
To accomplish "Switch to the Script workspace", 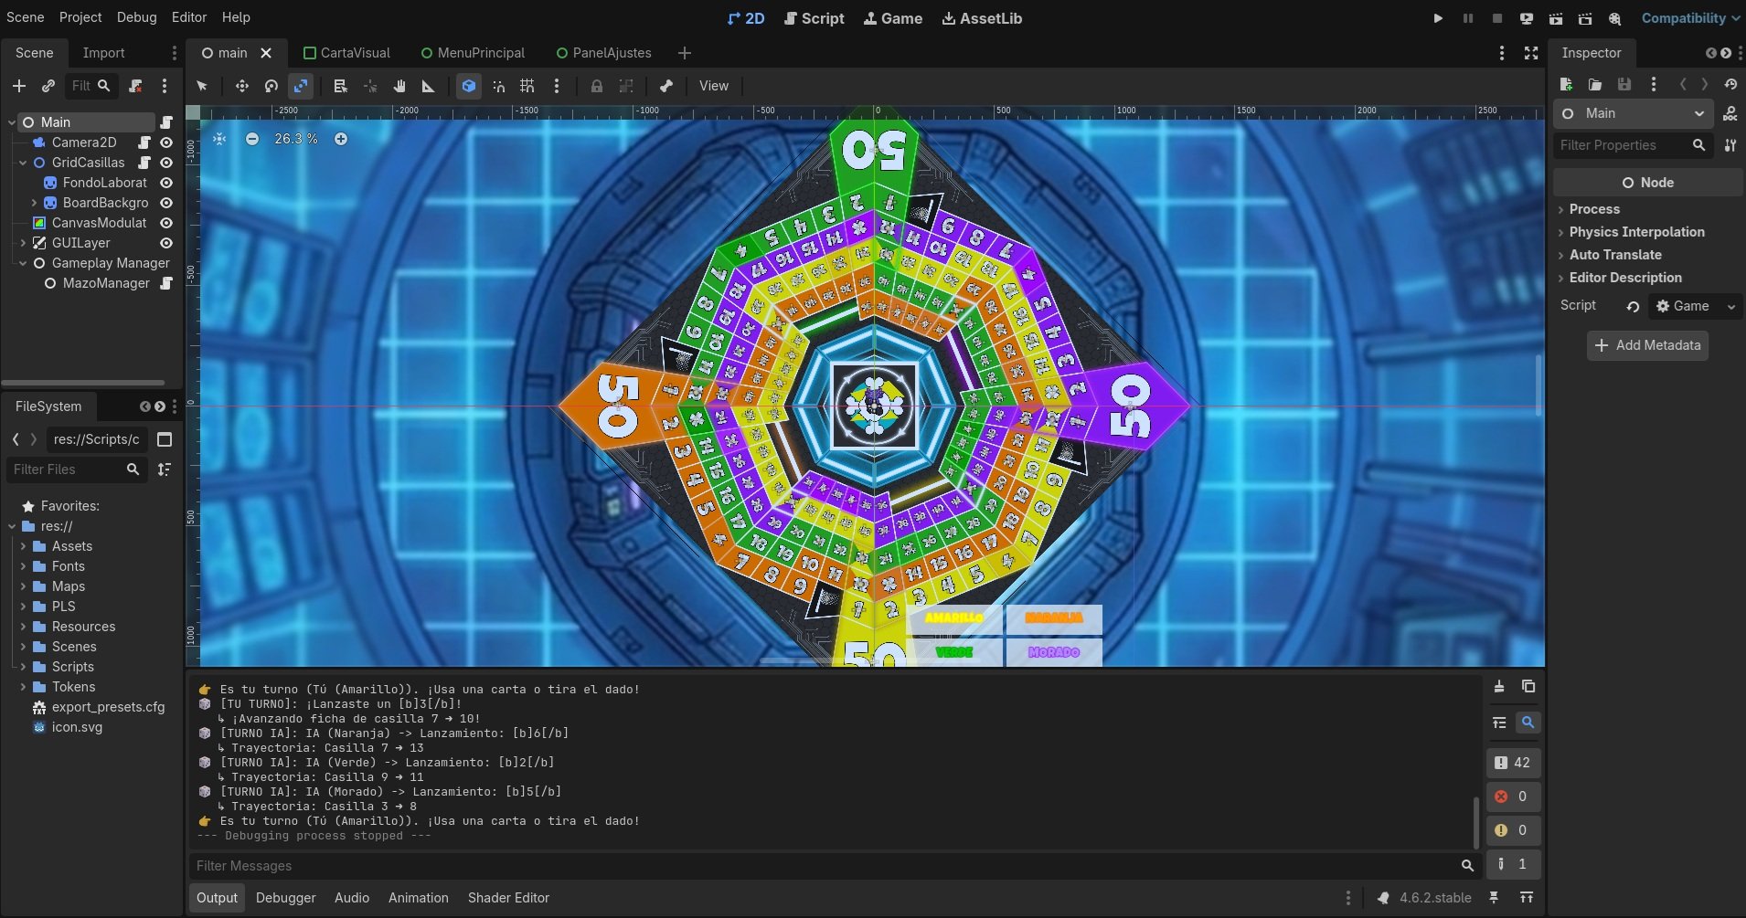I will point(814,18).
